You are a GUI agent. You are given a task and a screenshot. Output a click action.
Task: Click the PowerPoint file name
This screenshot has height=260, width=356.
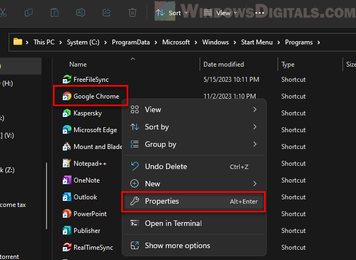coord(90,214)
